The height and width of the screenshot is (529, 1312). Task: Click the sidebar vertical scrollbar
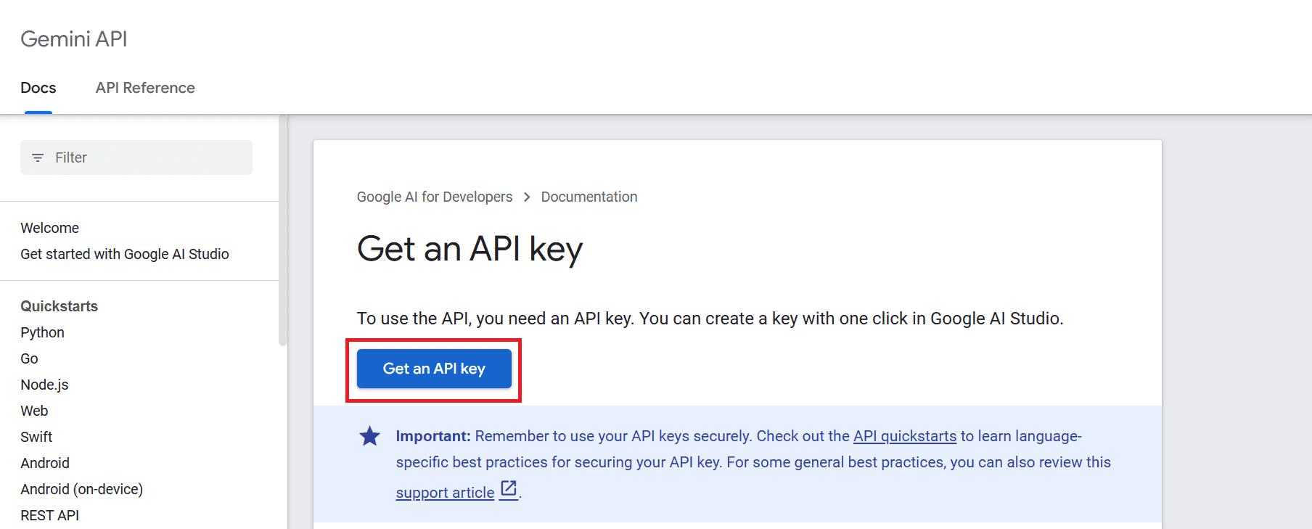tap(283, 232)
